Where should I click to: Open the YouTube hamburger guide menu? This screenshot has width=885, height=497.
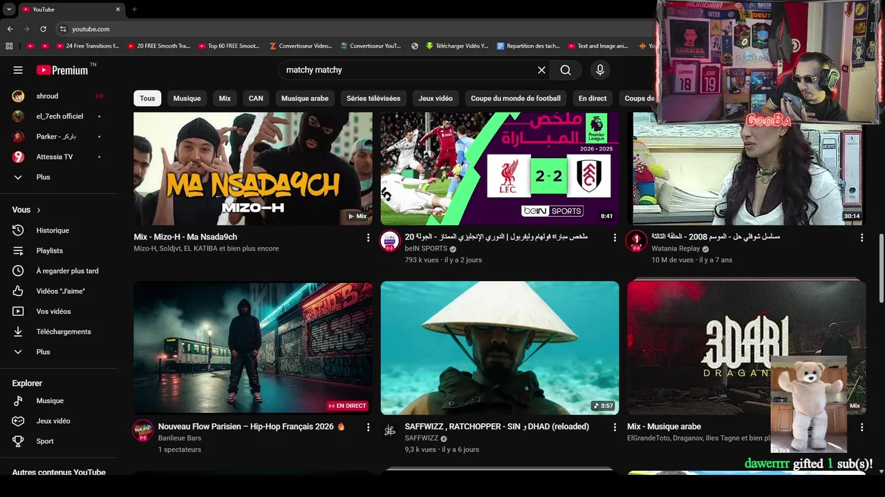point(18,70)
